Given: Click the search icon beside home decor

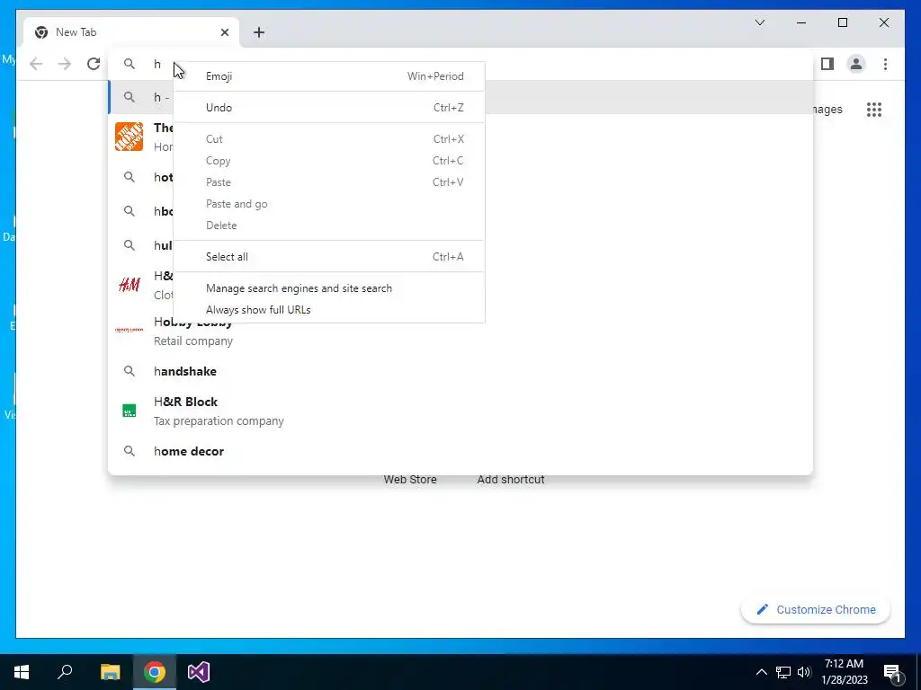Looking at the screenshot, I should coord(130,451).
